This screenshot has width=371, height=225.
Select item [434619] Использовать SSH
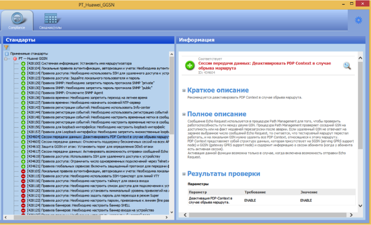coord(94,157)
